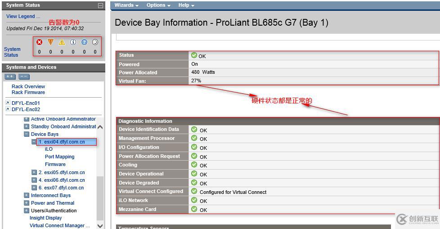The image size is (440, 229).
Task: Open the Help menu
Action: coord(186,5)
